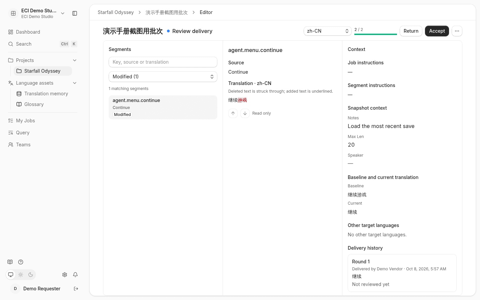Switch to dark theme mode
Image resolution: width=480 pixels, height=300 pixels.
pyautogui.click(x=31, y=275)
